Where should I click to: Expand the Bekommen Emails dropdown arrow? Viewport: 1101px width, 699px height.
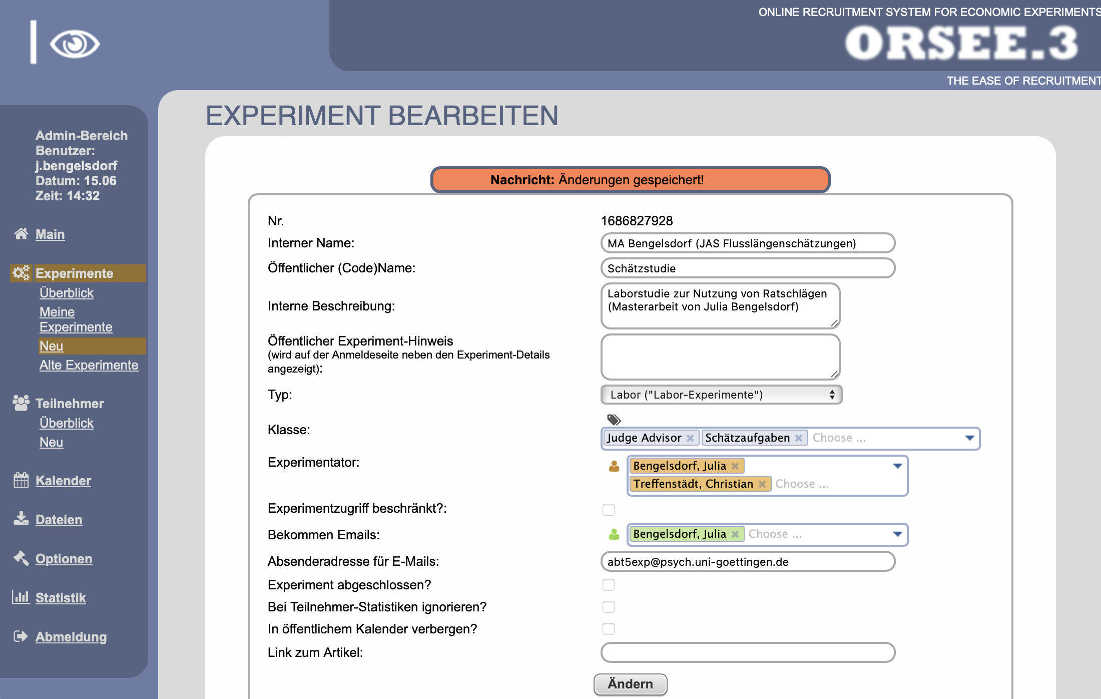tap(897, 534)
